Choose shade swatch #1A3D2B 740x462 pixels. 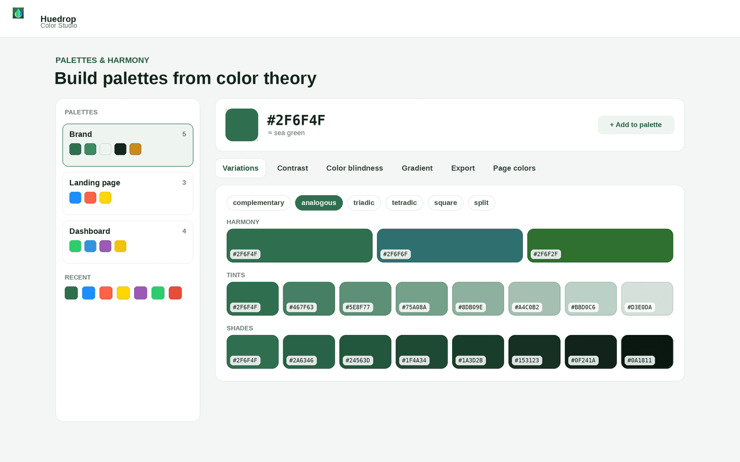tap(478, 352)
